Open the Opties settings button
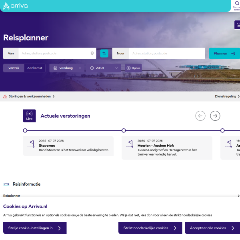Screen dimensions: 240x240 pos(133,68)
